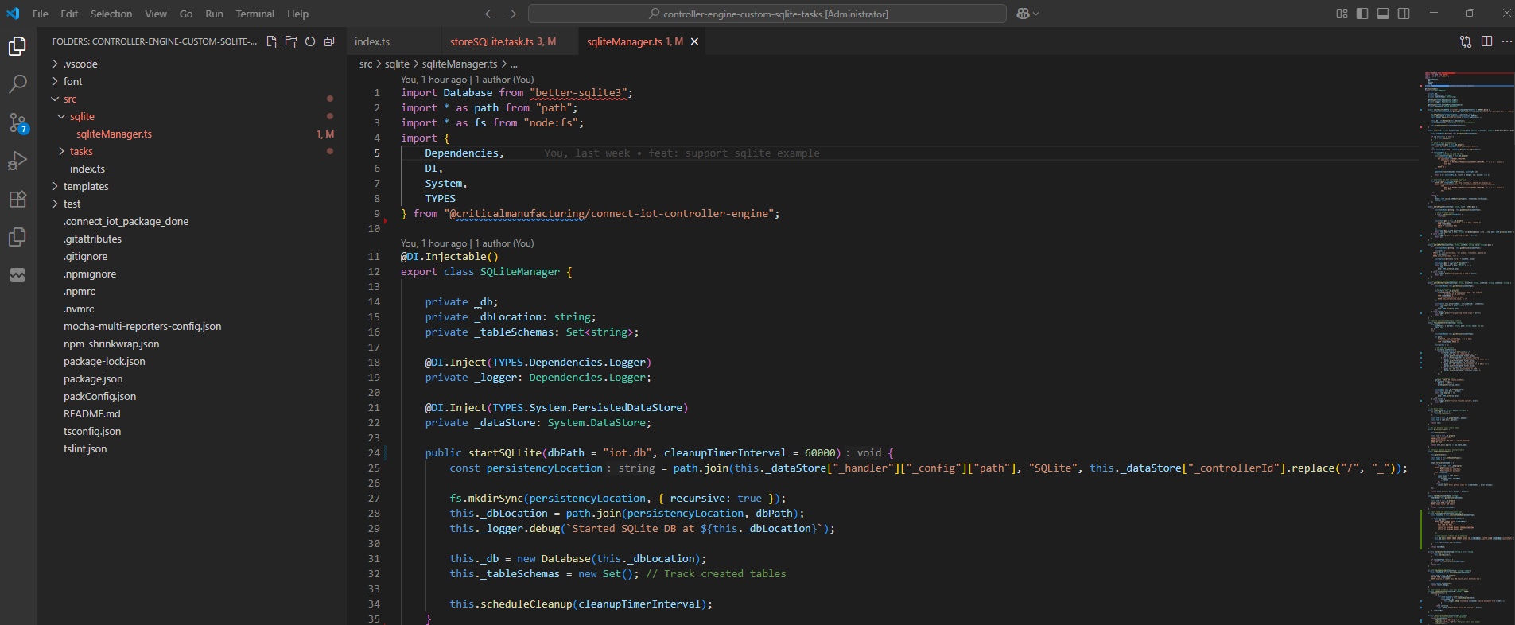The width and height of the screenshot is (1515, 625).
Task: Open .nvmrc in the explorer
Action: pos(79,309)
